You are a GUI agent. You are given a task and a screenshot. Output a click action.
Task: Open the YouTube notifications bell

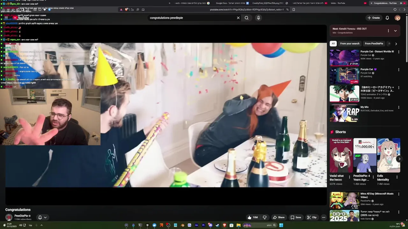point(387,18)
